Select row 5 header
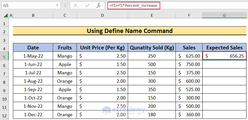The image size is (248, 120). click(4, 56)
